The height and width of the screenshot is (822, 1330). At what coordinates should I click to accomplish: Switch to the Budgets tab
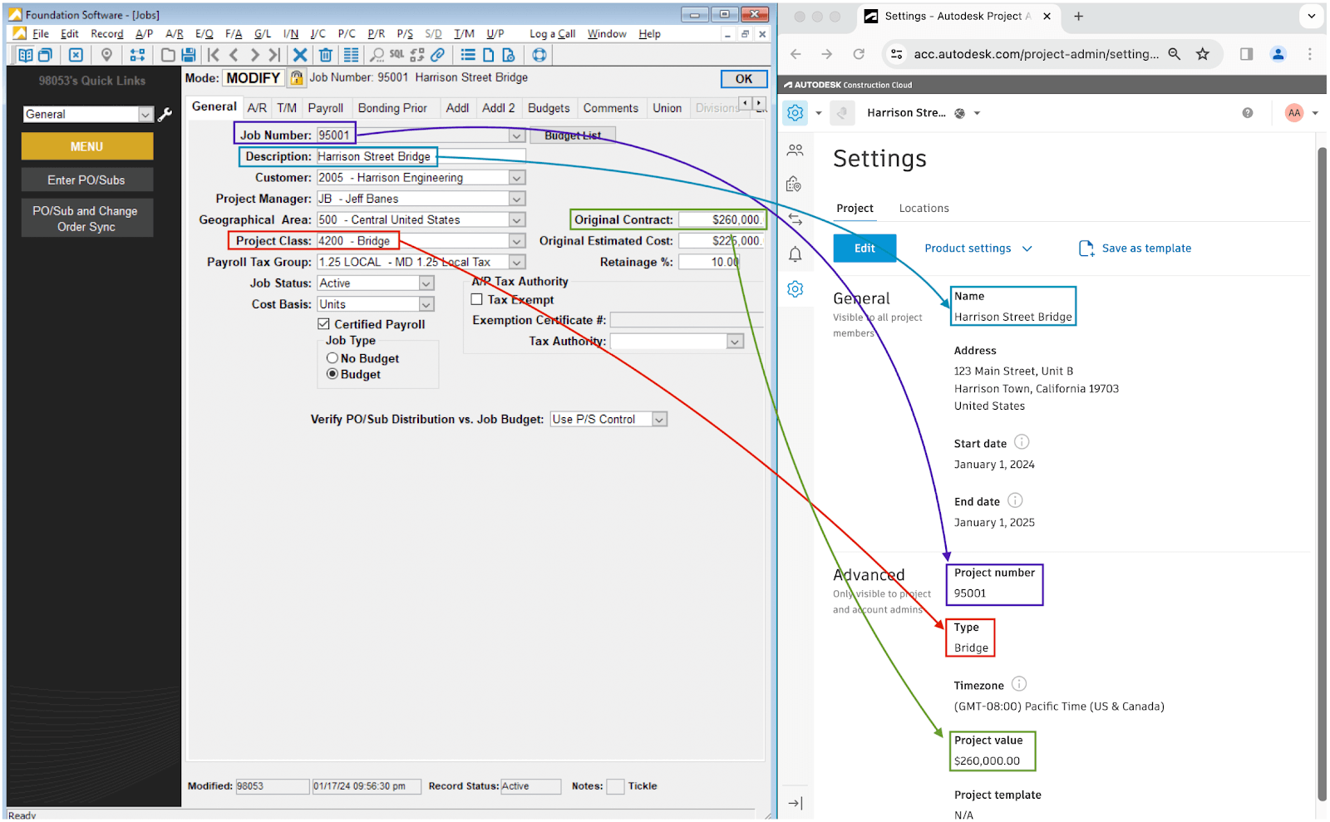click(x=549, y=108)
